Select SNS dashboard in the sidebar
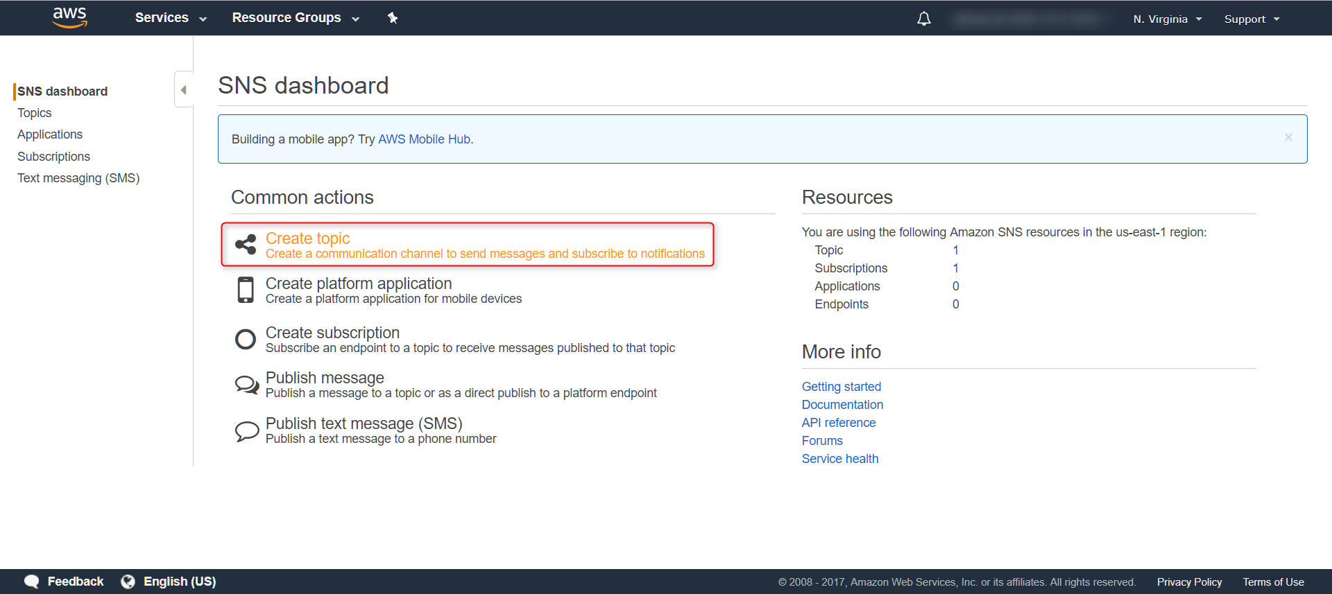 click(62, 91)
